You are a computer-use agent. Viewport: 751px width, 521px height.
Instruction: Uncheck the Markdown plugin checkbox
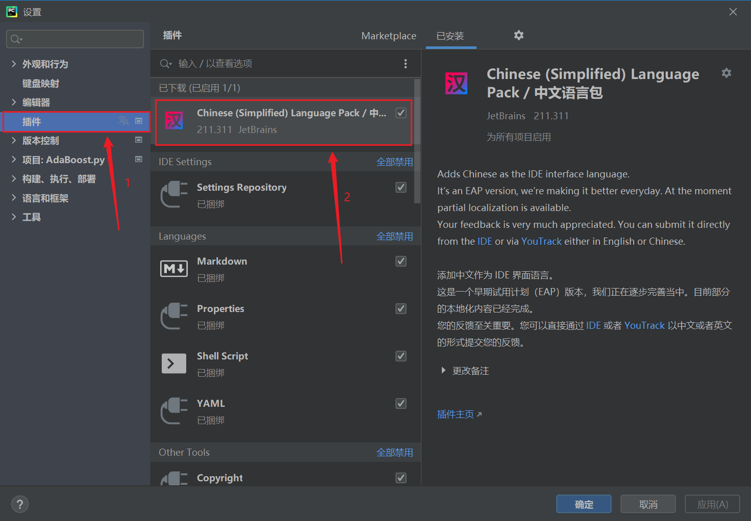click(x=401, y=261)
